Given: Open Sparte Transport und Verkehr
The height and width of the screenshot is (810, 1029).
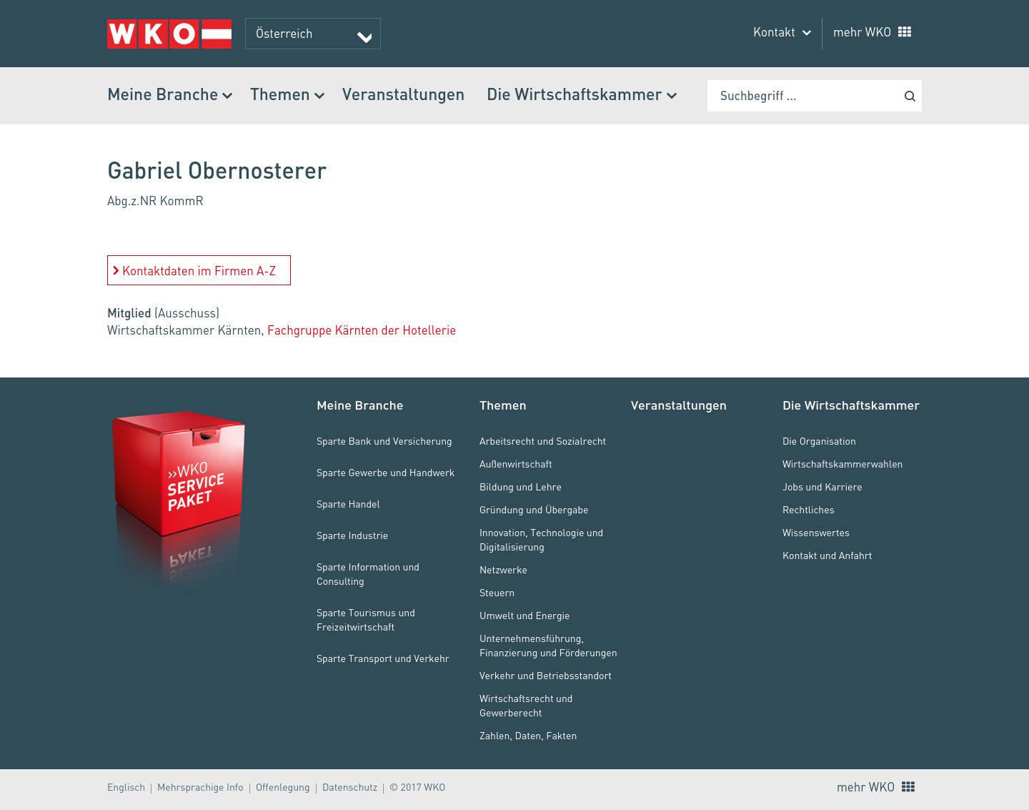Looking at the screenshot, I should [383, 658].
